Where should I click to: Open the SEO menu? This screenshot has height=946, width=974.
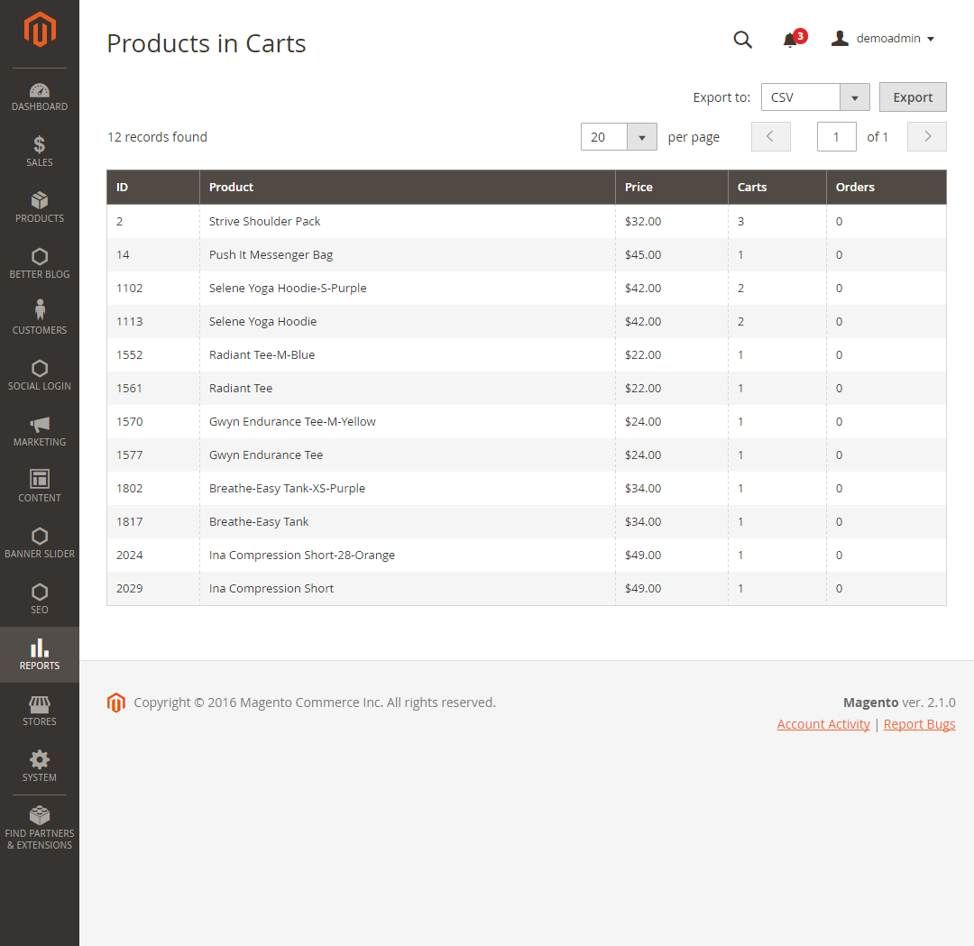point(40,600)
